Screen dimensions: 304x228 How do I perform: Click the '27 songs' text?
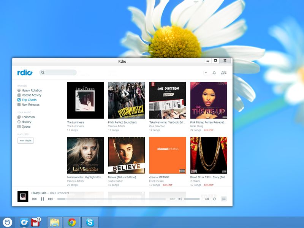pyautogui.click(x=196, y=130)
